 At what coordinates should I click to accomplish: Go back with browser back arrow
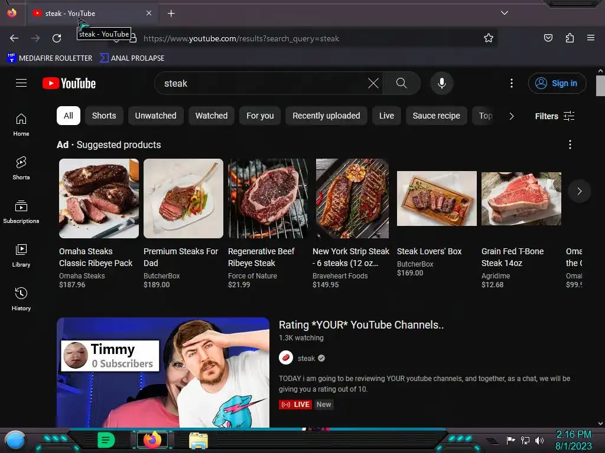tap(14, 38)
